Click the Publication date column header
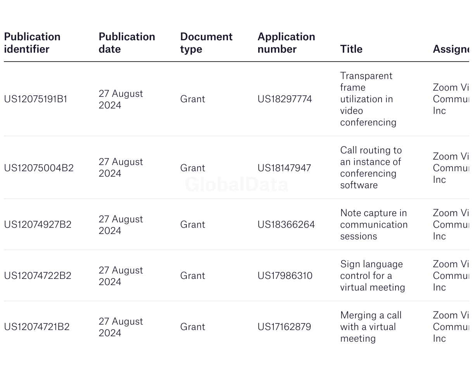Viewport: 473px width, 368px height. coord(127,43)
